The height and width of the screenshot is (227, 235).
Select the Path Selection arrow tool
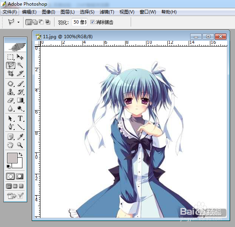pyautogui.click(x=10, y=118)
